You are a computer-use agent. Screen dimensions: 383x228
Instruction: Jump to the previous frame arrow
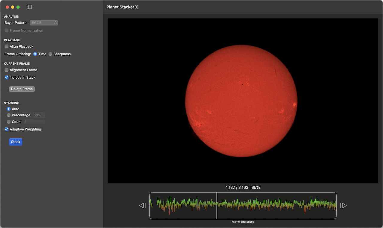tap(142, 206)
